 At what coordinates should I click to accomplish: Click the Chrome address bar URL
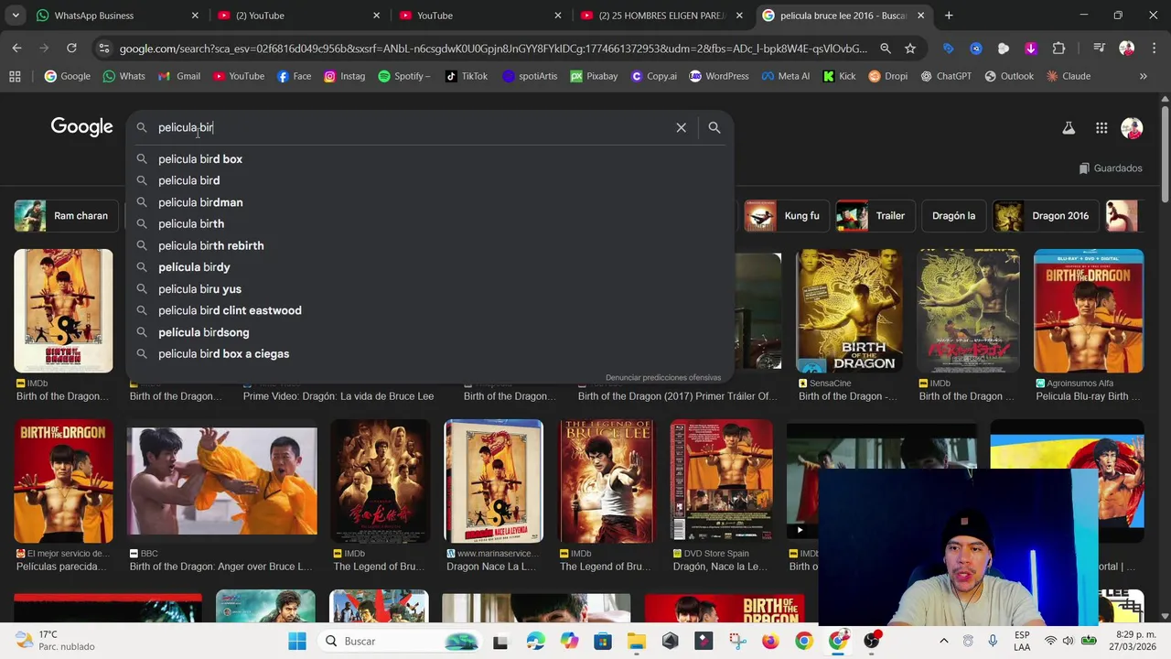point(492,49)
